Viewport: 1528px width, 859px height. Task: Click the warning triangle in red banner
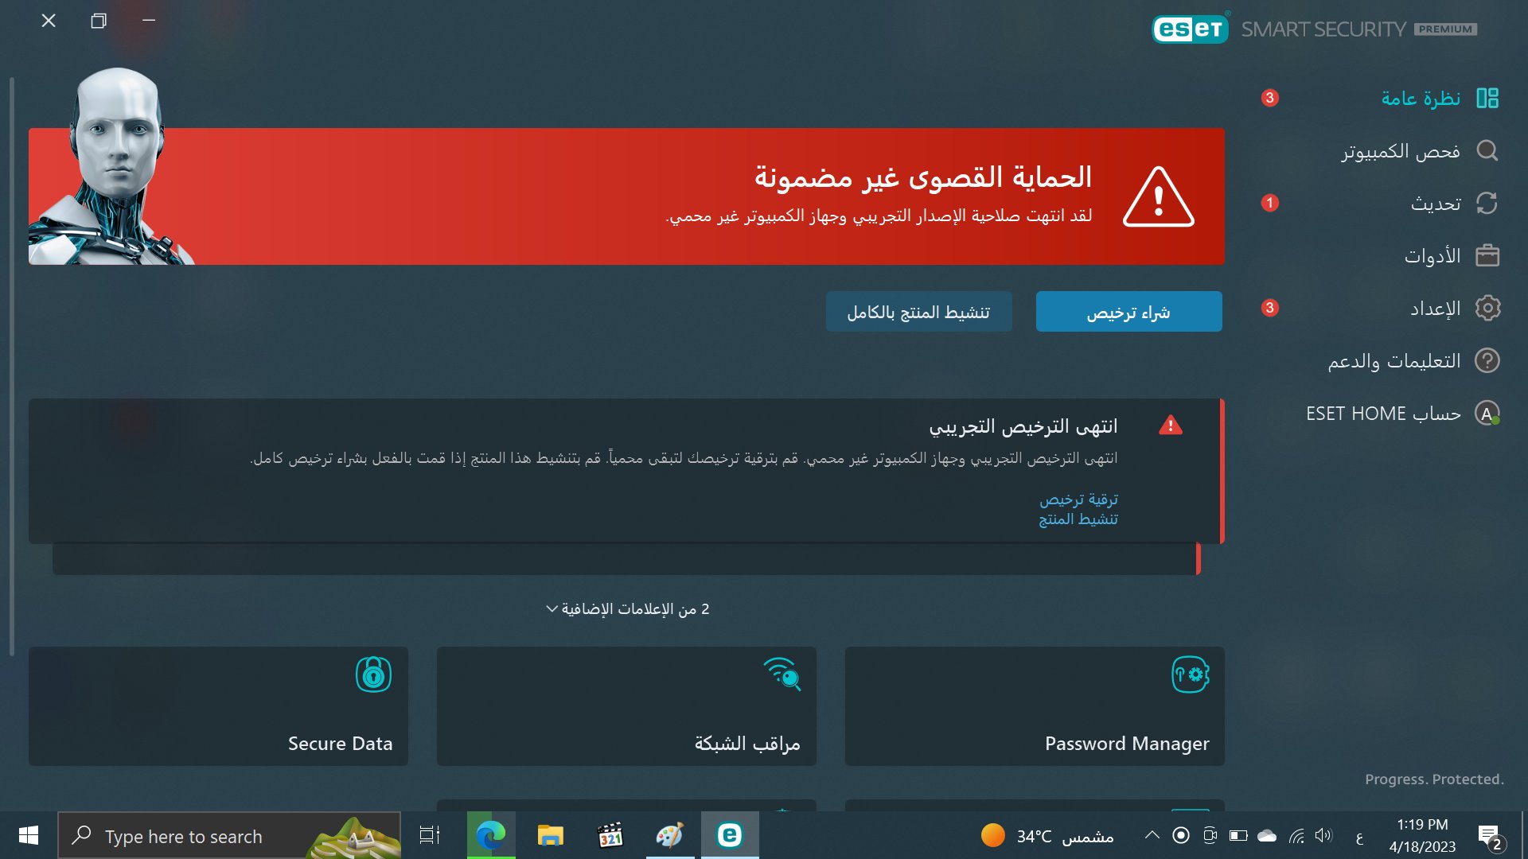[x=1159, y=197]
